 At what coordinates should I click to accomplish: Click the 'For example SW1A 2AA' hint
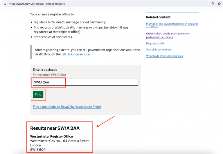[49, 75]
